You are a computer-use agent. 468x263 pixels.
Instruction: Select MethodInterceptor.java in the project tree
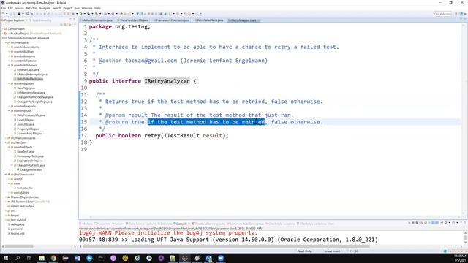(x=32, y=75)
